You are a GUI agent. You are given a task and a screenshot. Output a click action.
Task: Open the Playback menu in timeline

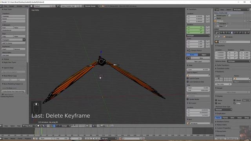coord(28,138)
